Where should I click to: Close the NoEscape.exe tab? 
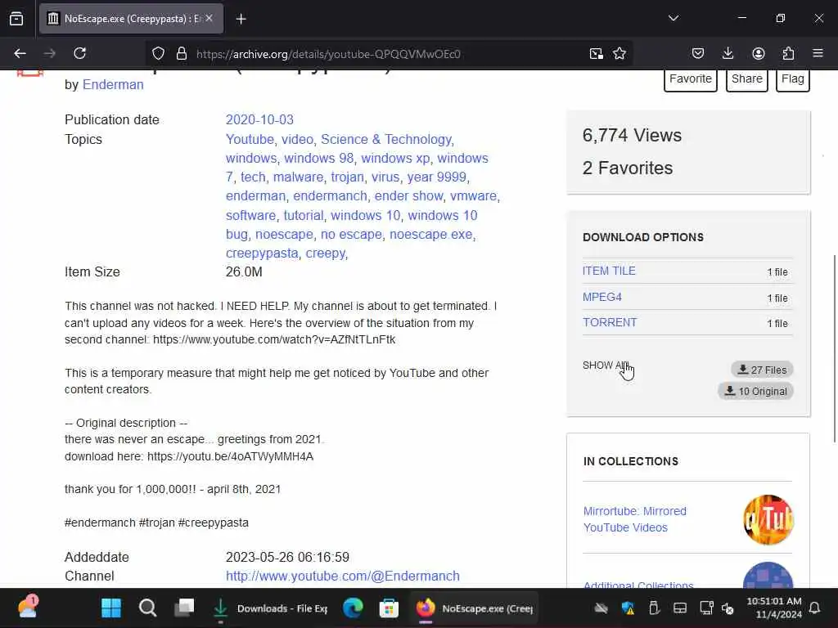tap(209, 18)
